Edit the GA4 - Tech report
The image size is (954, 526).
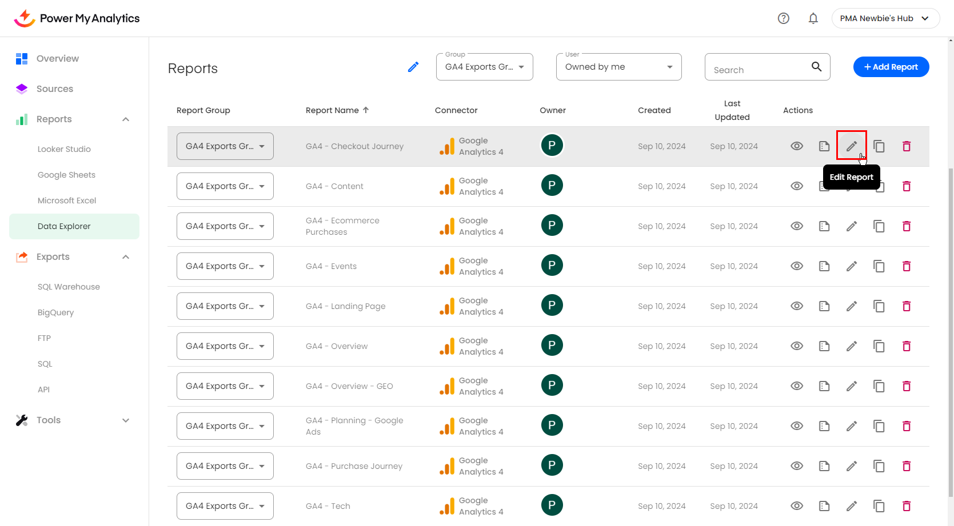coord(851,506)
